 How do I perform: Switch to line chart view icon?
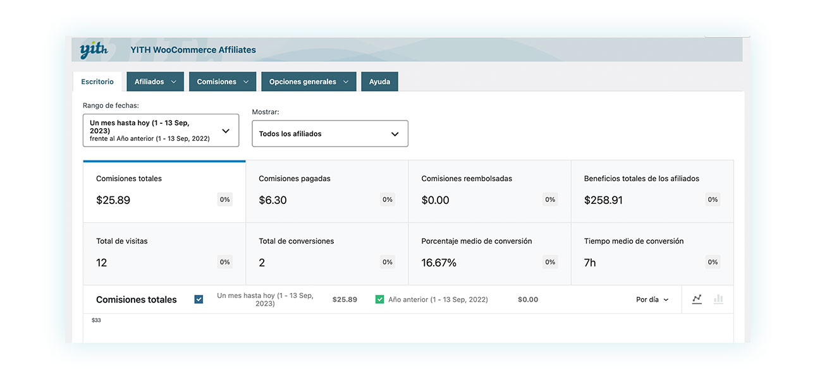click(x=697, y=299)
